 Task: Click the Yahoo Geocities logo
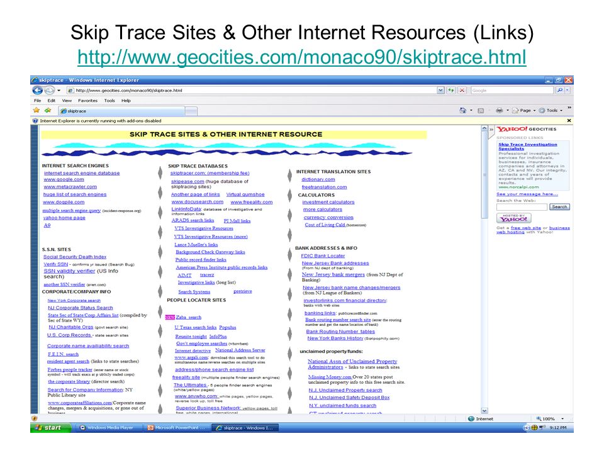point(526,129)
